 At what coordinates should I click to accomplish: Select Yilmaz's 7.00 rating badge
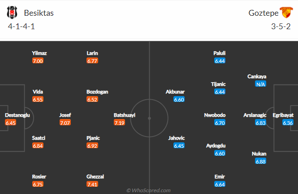click(38, 61)
